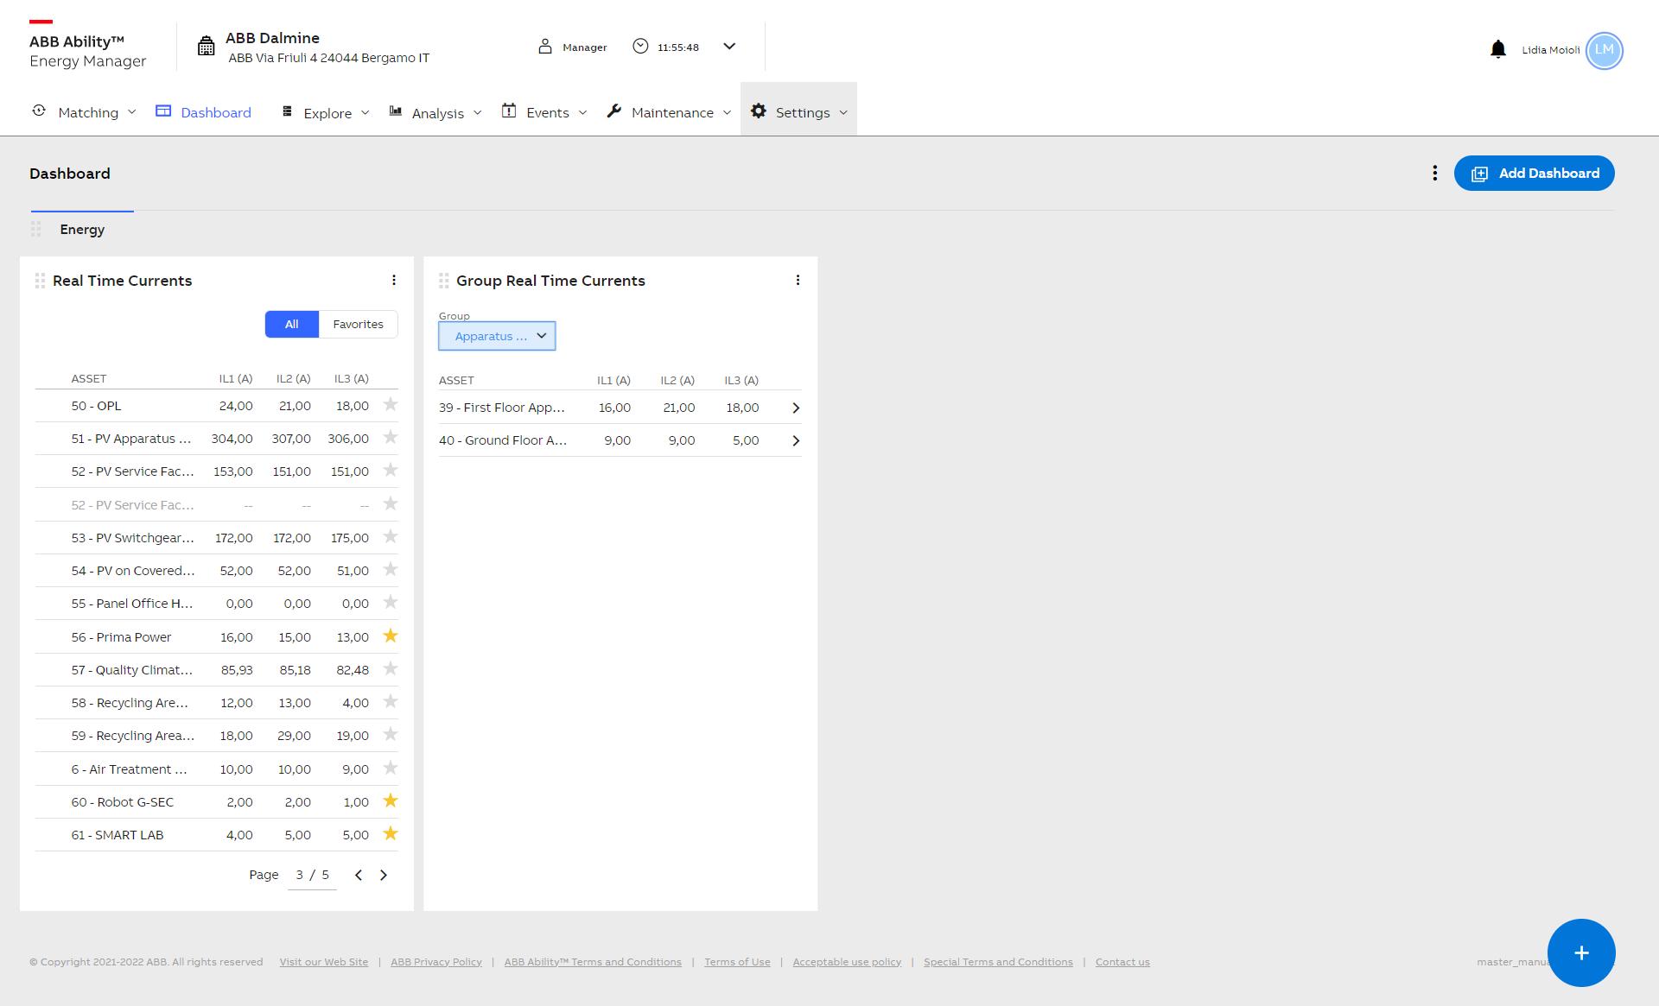Viewport: 1659px width, 1006px height.
Task: Favorite the 53 - PV Switchgear asset
Action: click(x=391, y=537)
